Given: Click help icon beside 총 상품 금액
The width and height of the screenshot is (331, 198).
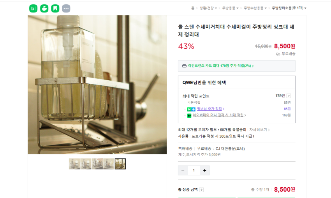Looking at the screenshot, I should click(x=201, y=190).
